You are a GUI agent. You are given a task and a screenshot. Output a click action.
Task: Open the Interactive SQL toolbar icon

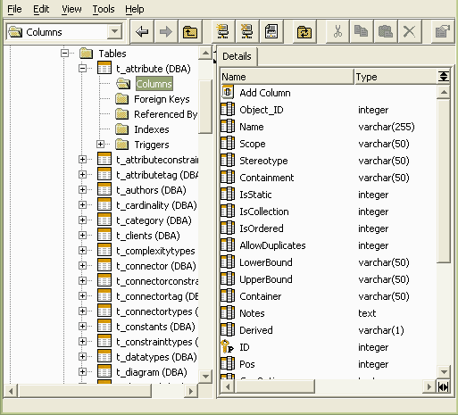271,31
